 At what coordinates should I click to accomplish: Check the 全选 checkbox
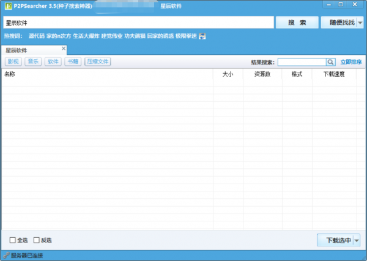coord(13,240)
